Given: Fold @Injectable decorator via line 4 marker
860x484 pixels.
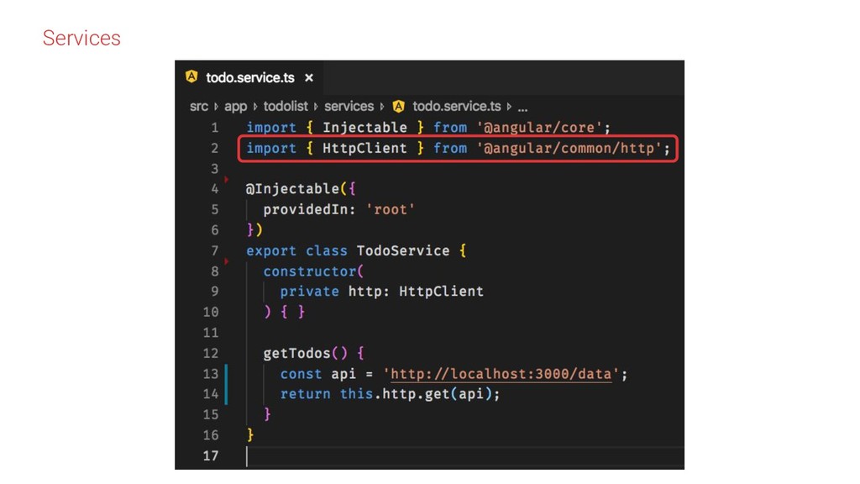Looking at the screenshot, I should pyautogui.click(x=226, y=180).
